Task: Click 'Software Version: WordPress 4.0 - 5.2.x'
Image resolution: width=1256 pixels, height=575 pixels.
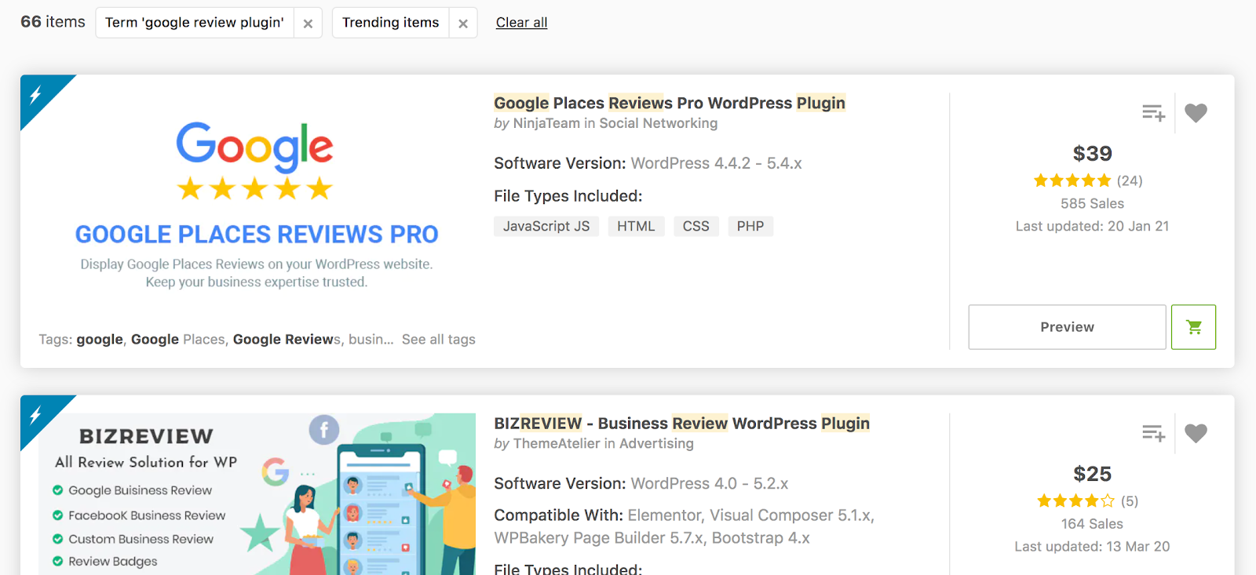Action: pos(641,483)
